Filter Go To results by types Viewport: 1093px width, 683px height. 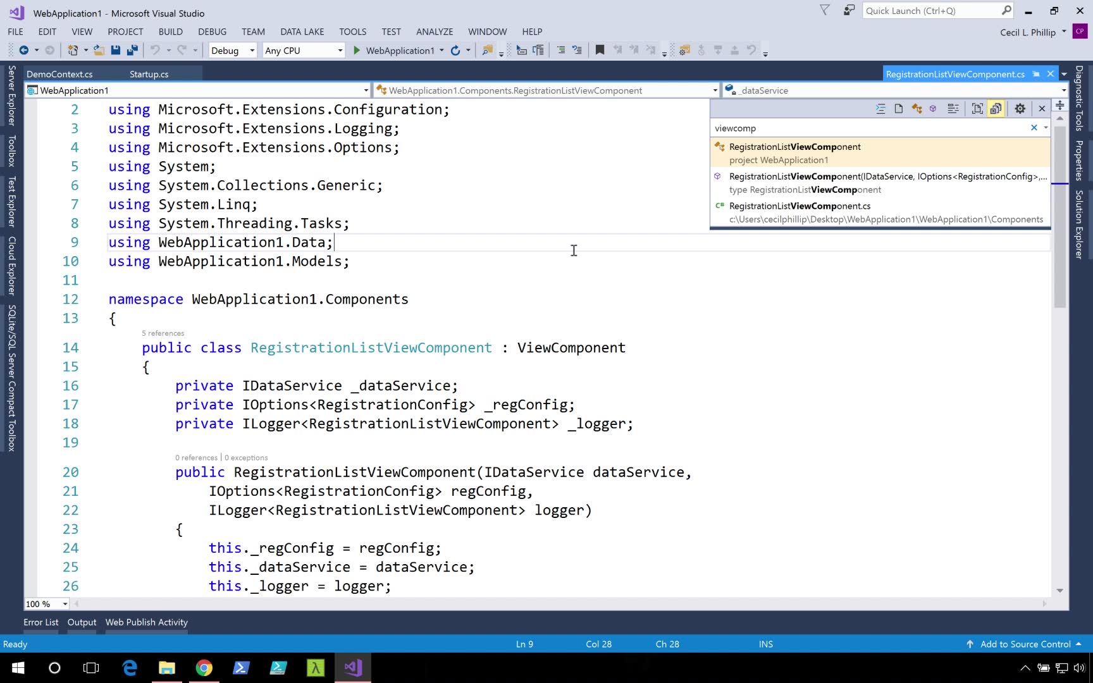tap(917, 109)
